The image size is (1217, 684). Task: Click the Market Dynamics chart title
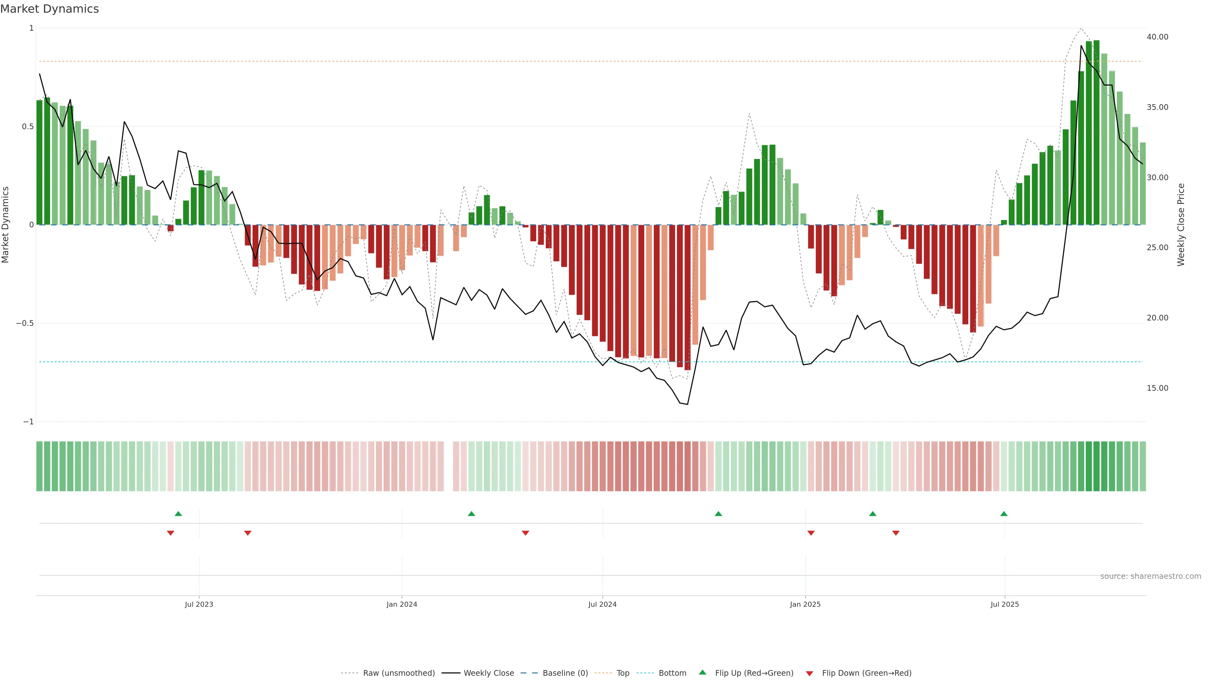click(50, 9)
